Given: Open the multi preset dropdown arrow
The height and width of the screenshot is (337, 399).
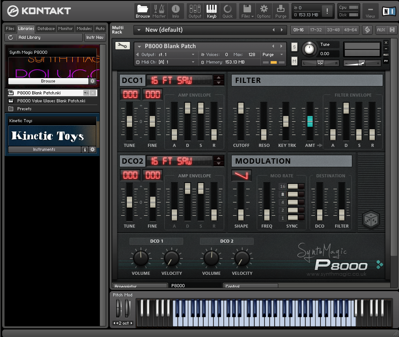Looking at the screenshot, I should [139, 30].
